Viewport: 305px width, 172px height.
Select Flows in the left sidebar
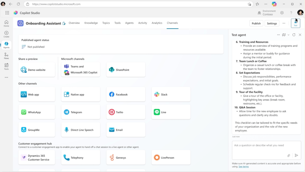[6, 56]
